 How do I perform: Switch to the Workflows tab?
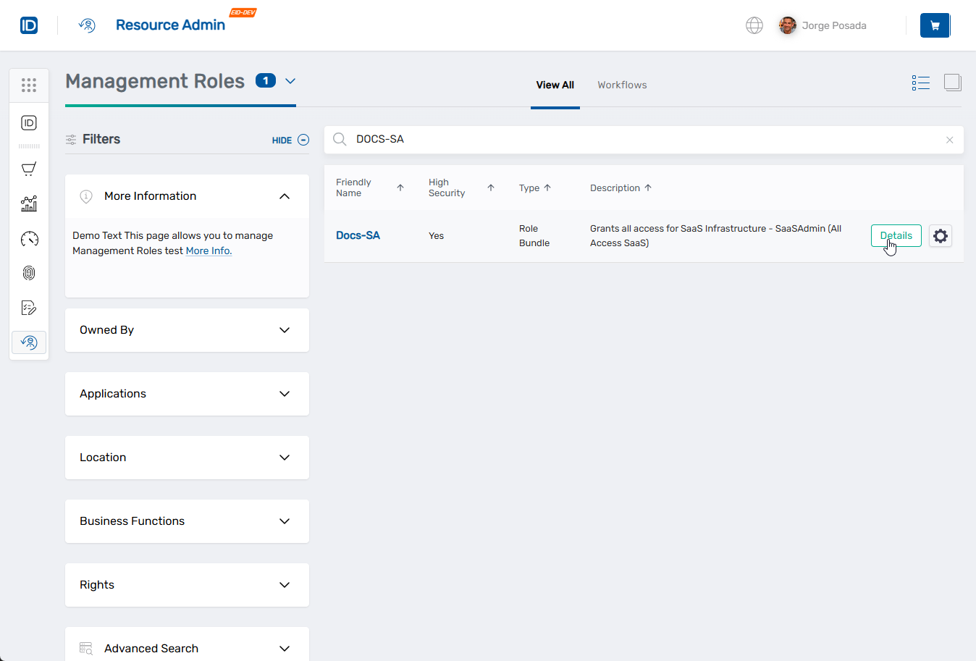tap(622, 85)
